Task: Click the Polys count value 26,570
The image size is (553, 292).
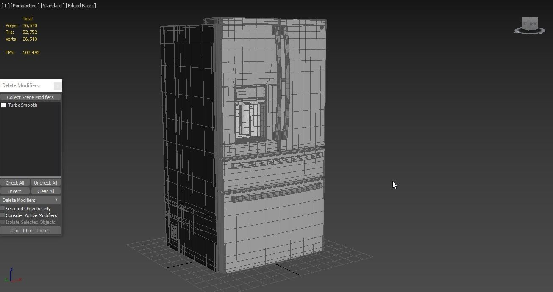Action: pos(30,25)
